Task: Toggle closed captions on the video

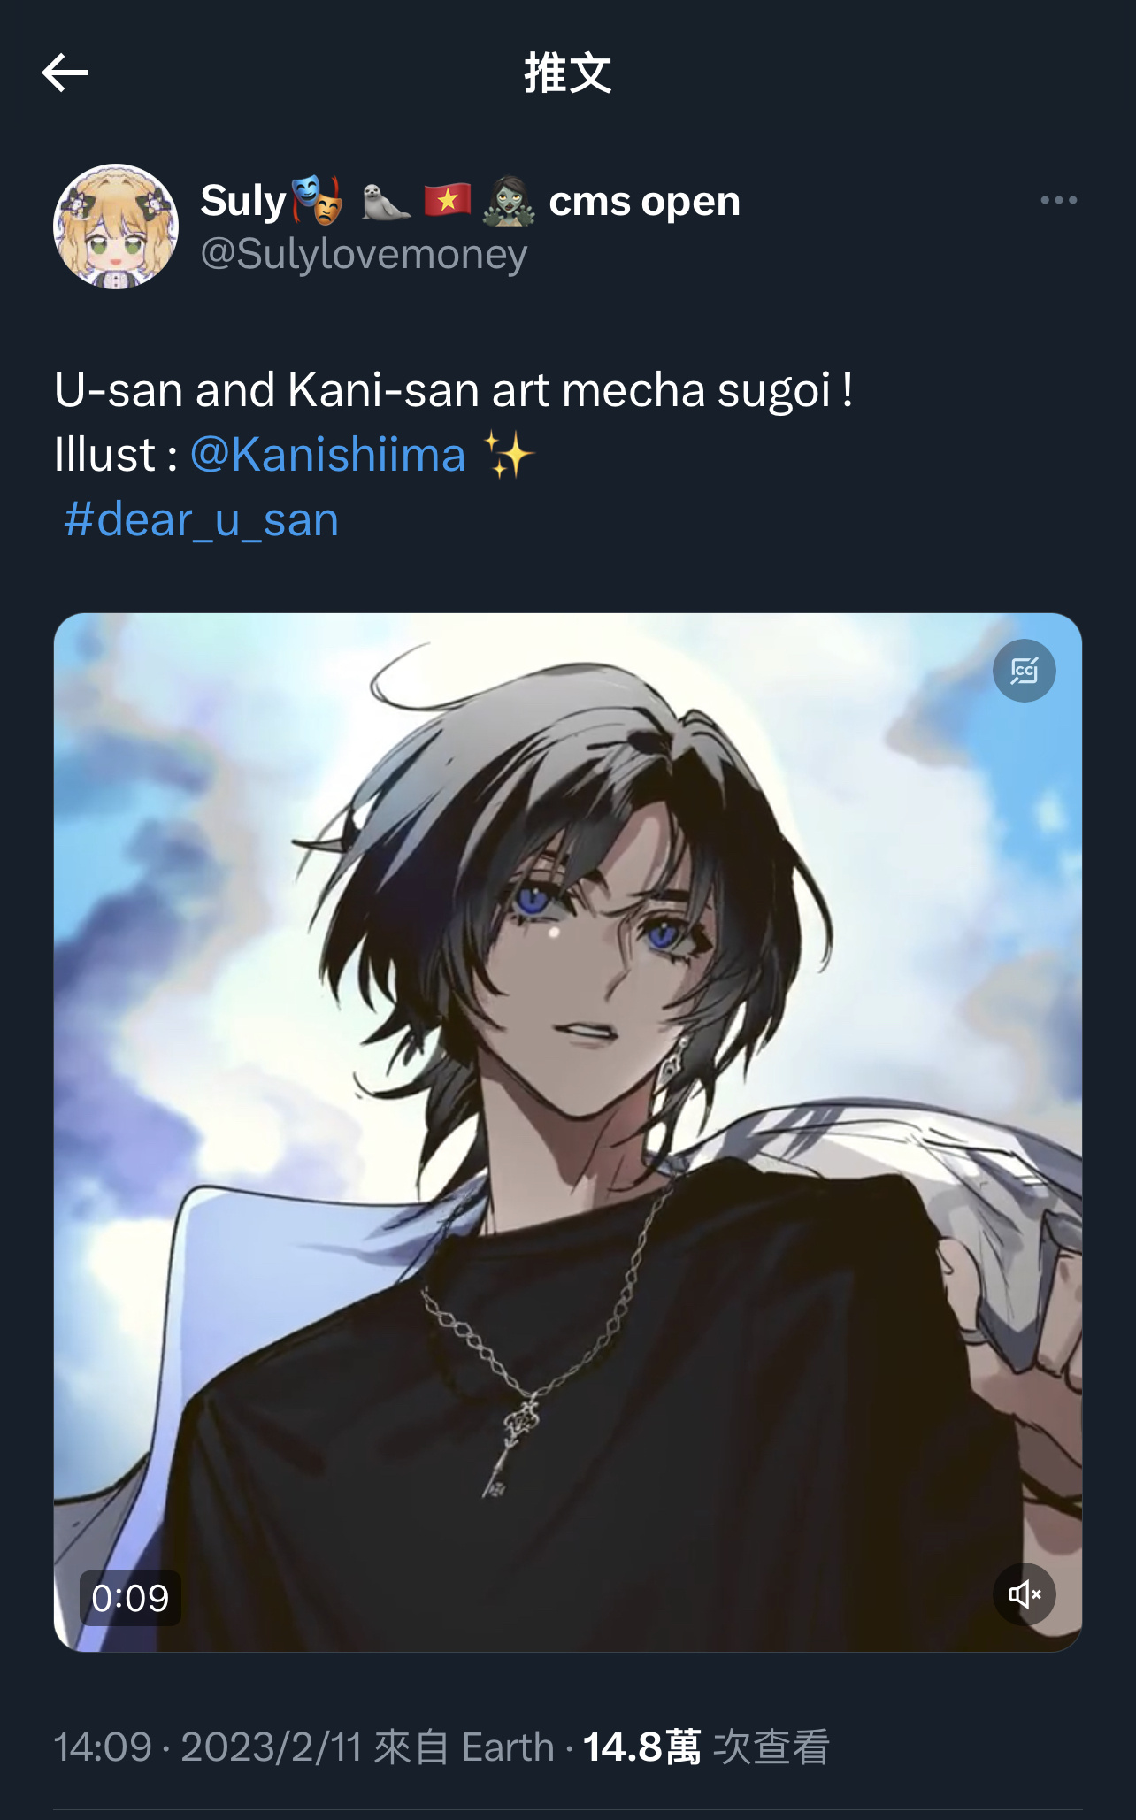Action: pos(1024,671)
